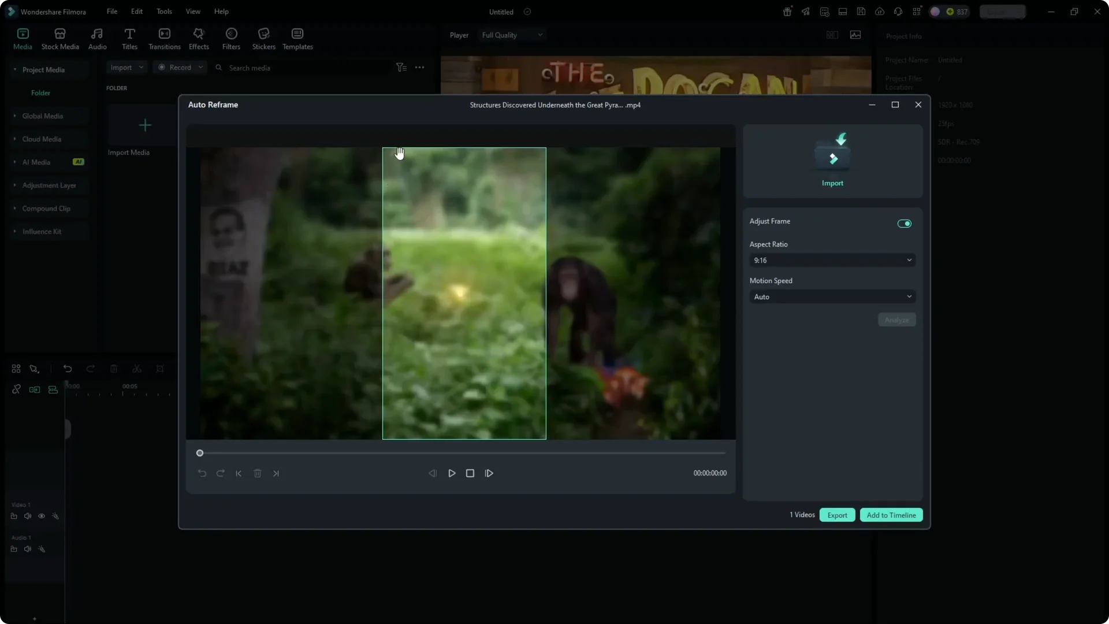Switch to the Media tab
Viewport: 1109px width, 624px height.
[23, 38]
